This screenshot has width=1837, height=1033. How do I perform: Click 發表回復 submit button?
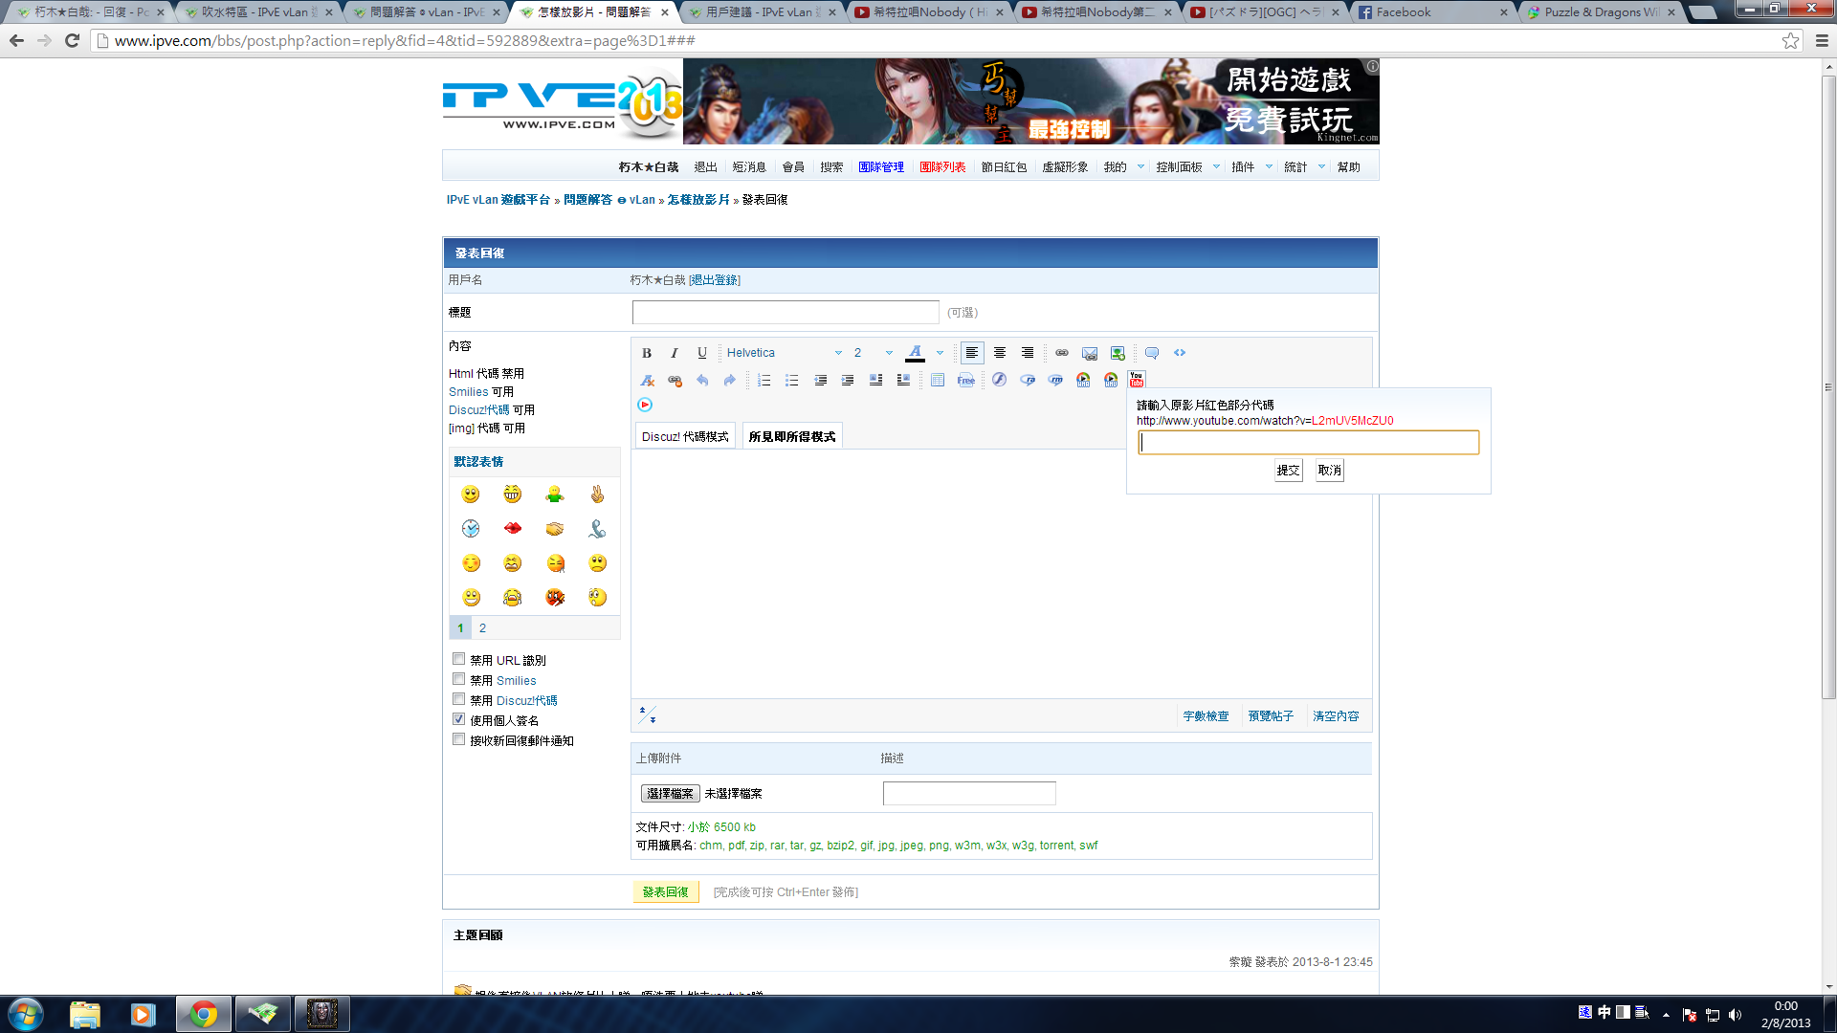pyautogui.click(x=666, y=891)
